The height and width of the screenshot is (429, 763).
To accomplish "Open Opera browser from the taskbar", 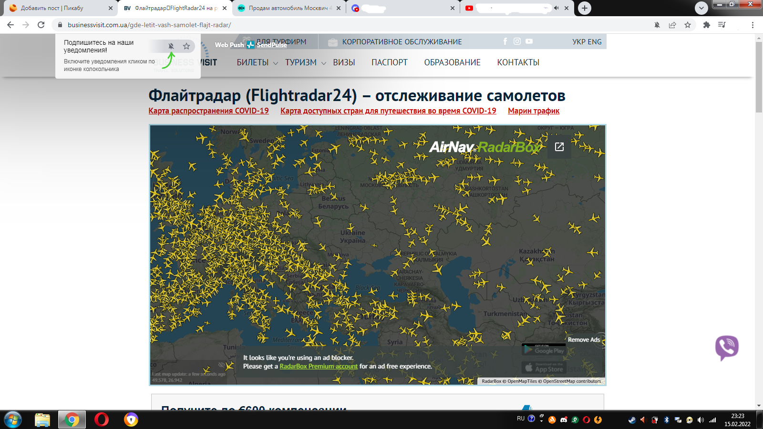I will pyautogui.click(x=102, y=419).
